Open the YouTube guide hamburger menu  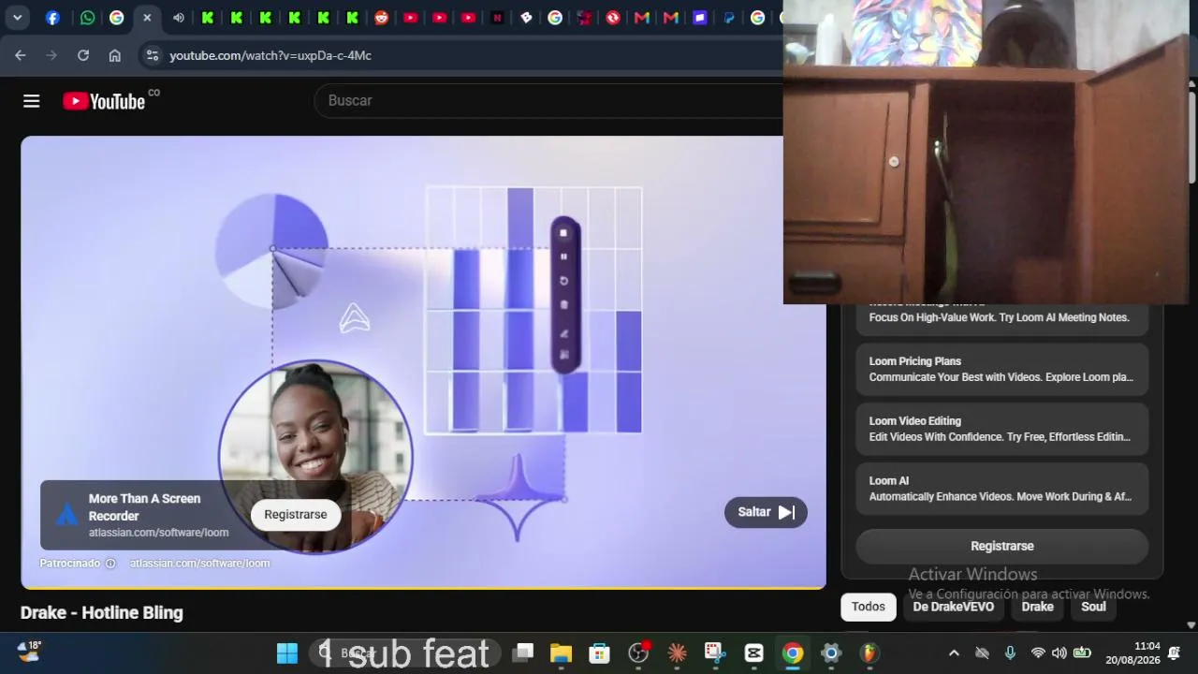(x=32, y=101)
